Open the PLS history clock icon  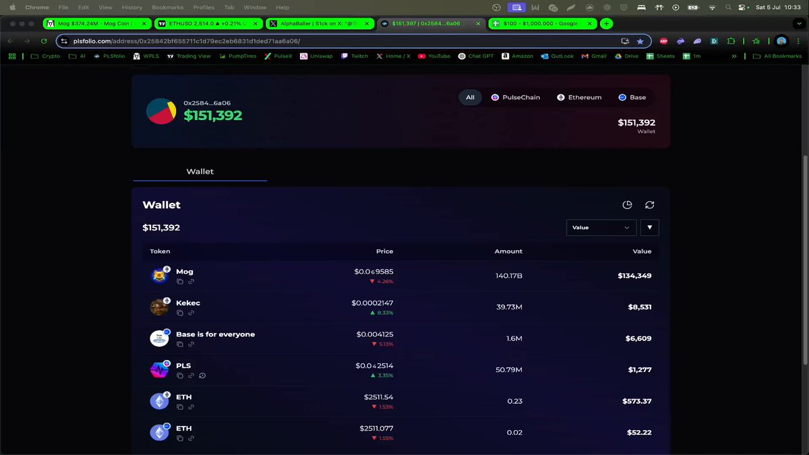click(x=202, y=375)
